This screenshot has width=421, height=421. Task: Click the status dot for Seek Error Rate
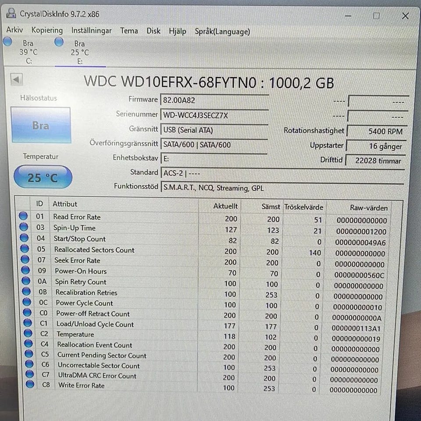pyautogui.click(x=25, y=259)
